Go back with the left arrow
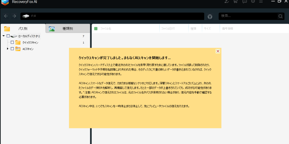 (6, 16)
